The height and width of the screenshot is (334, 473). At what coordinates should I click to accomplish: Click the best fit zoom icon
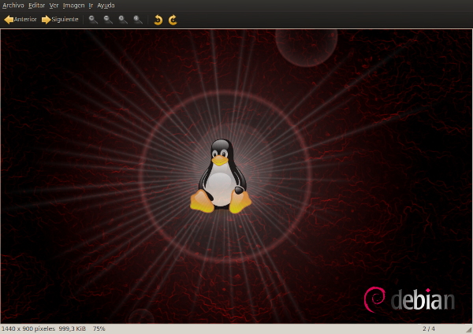coord(138,20)
